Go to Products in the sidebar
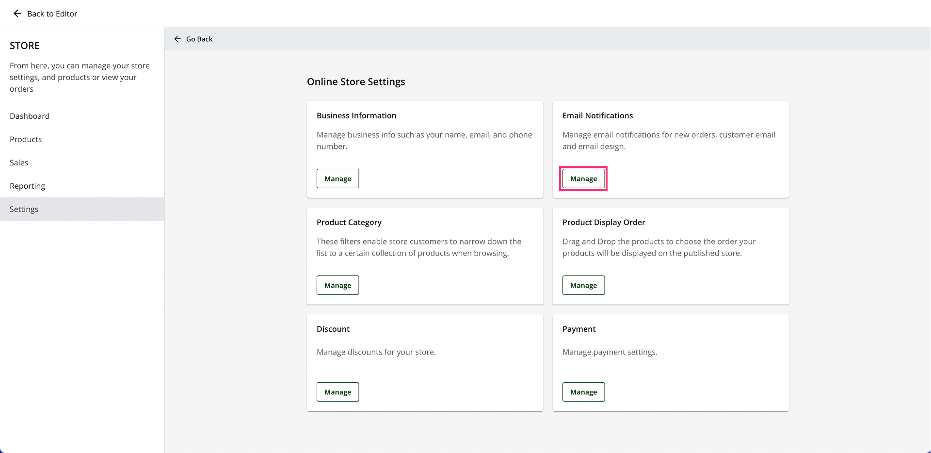931x453 pixels. coord(26,139)
